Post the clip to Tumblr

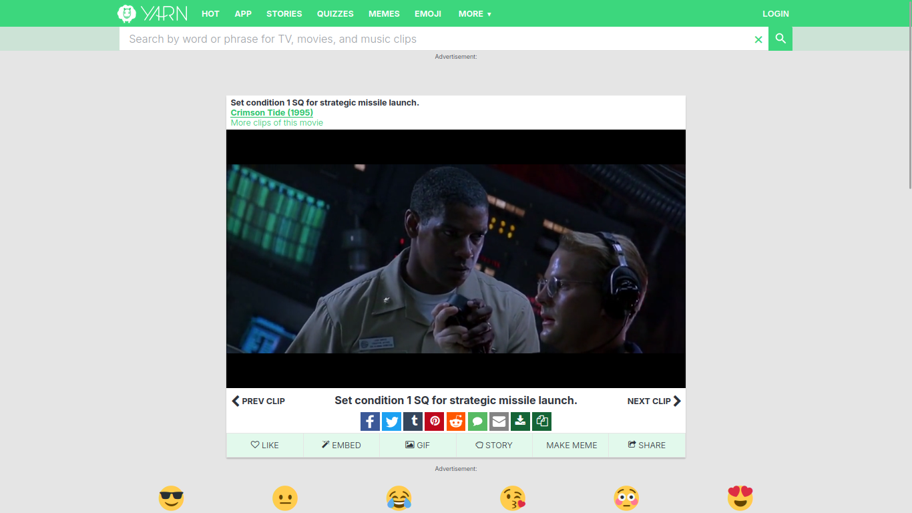[413, 421]
